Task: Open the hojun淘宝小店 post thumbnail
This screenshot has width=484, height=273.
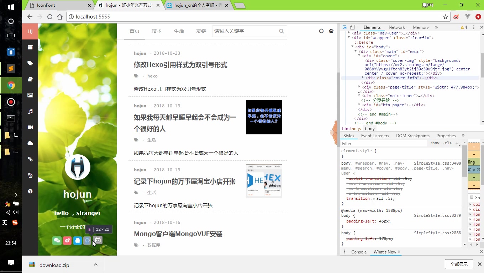Action: pos(264,181)
